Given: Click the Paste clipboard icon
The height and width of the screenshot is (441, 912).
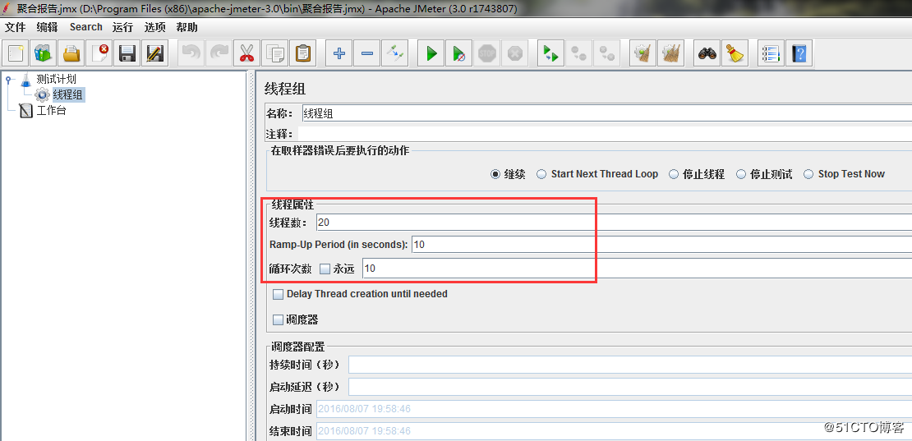Looking at the screenshot, I should pos(302,54).
